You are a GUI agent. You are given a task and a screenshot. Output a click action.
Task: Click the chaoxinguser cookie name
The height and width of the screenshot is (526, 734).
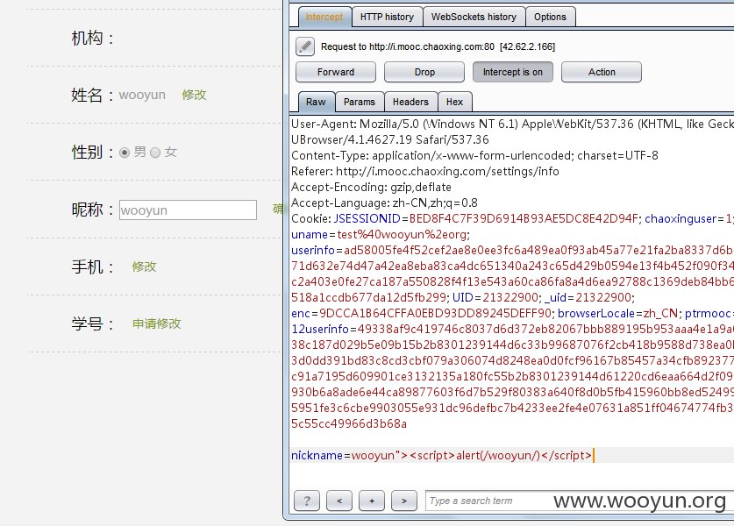tap(681, 218)
